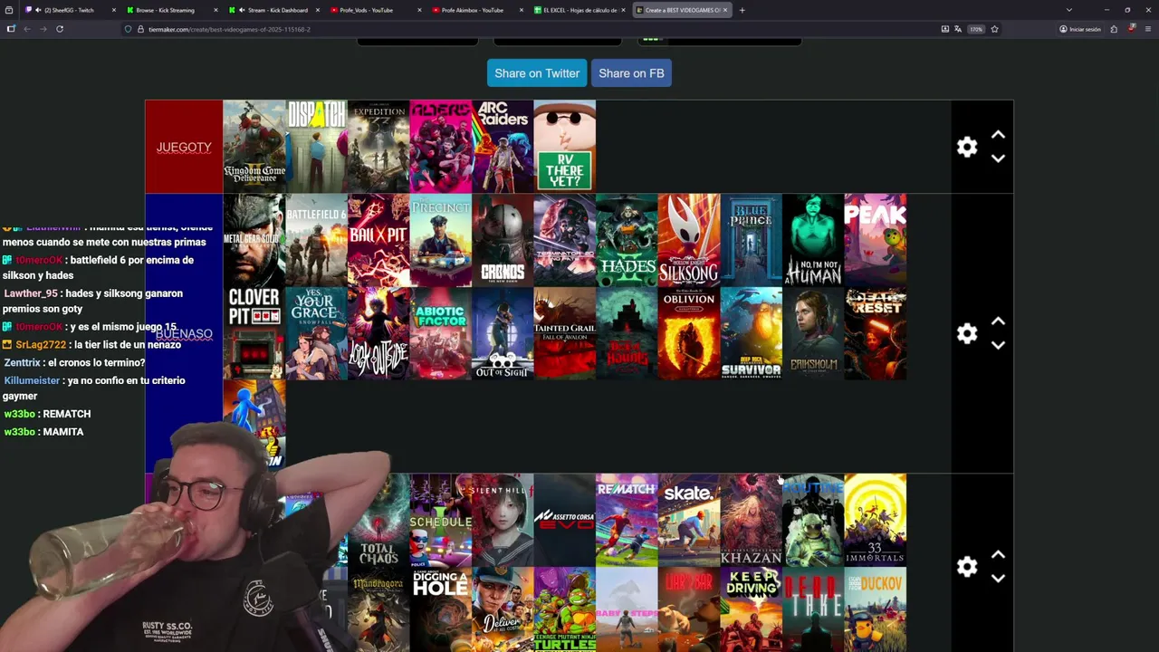The width and height of the screenshot is (1159, 652).
Task: Select Out of Sight game tile
Action: [x=503, y=333]
